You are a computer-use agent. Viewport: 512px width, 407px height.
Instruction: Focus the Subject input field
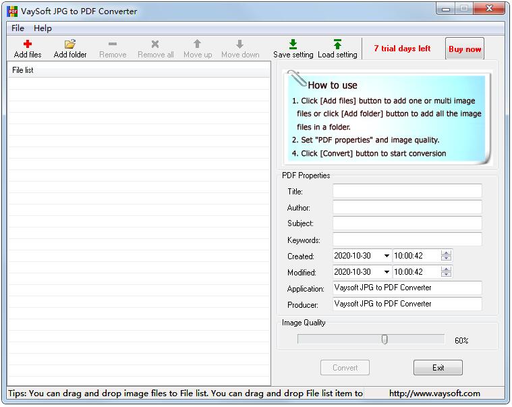[x=407, y=223]
